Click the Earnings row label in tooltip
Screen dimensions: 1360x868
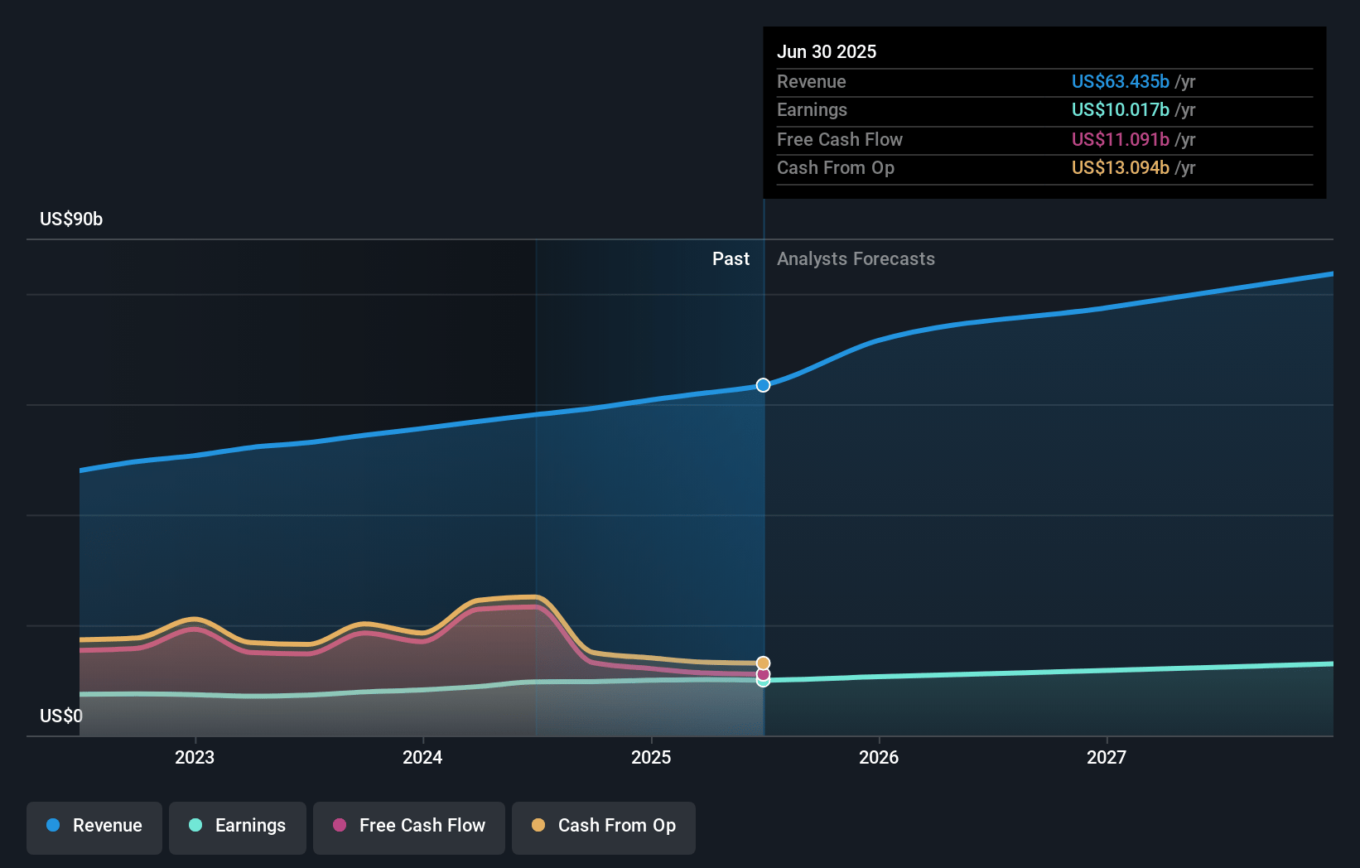click(813, 109)
